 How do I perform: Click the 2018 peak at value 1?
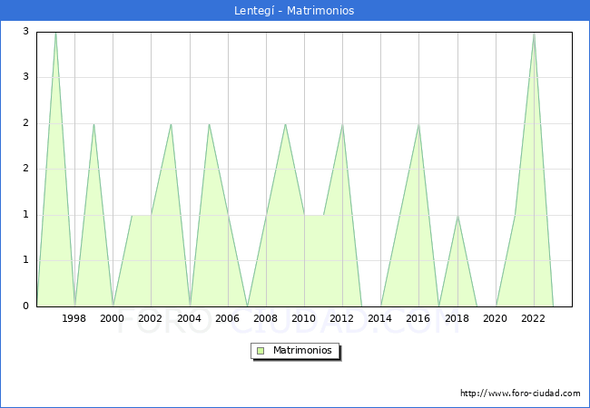tap(457, 216)
